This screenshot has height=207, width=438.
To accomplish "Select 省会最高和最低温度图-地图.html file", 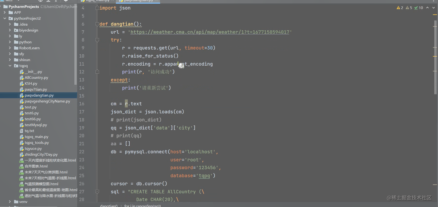I will [51, 190].
